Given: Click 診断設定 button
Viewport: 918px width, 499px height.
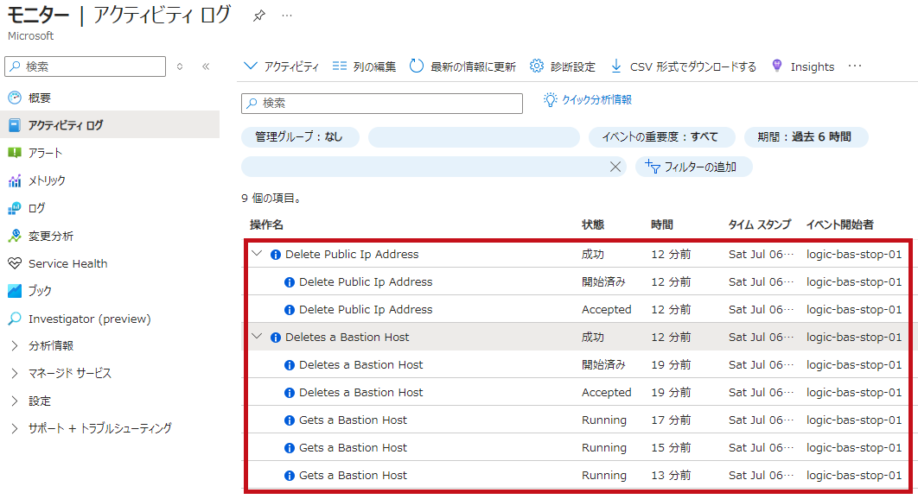Looking at the screenshot, I should (562, 66).
